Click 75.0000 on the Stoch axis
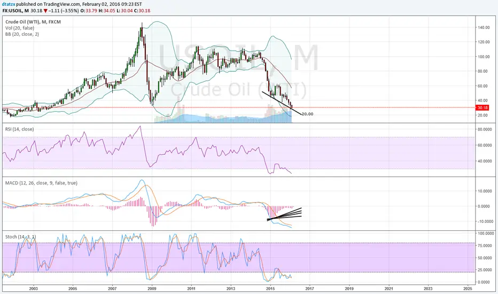Image resolution: width=498 pixels, height=294 pixels. coord(485,246)
